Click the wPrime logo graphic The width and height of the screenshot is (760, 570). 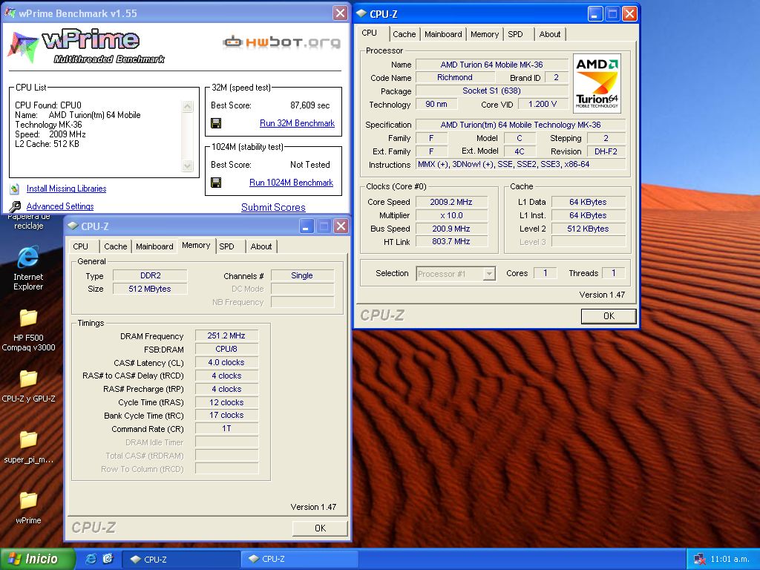86,47
